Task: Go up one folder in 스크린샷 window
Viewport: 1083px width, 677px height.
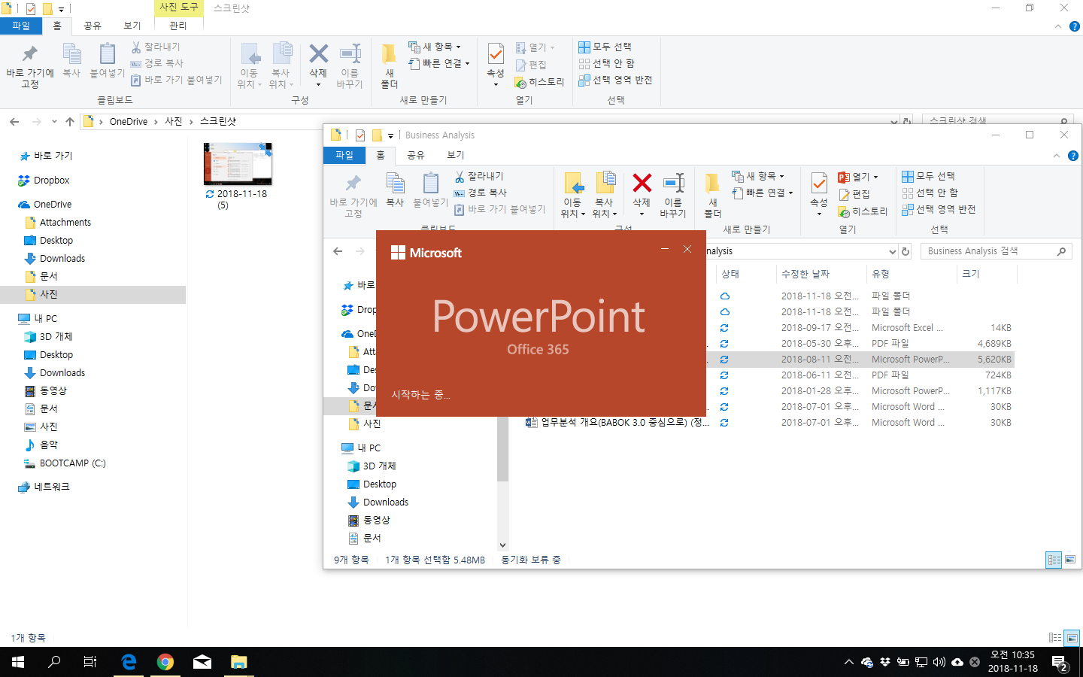Action: pyautogui.click(x=70, y=121)
